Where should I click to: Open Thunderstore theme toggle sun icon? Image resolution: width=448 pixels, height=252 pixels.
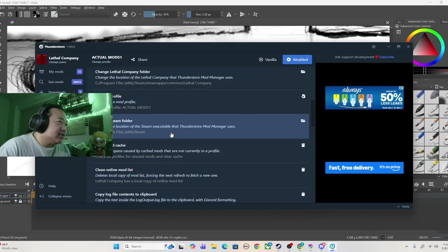coord(374,47)
